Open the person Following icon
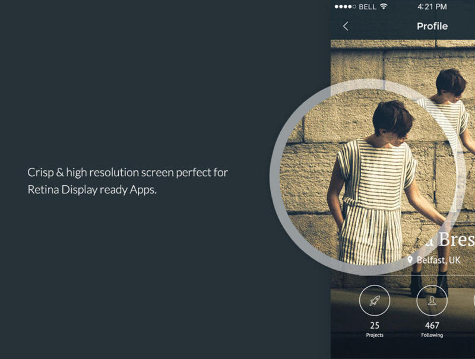 (432, 301)
